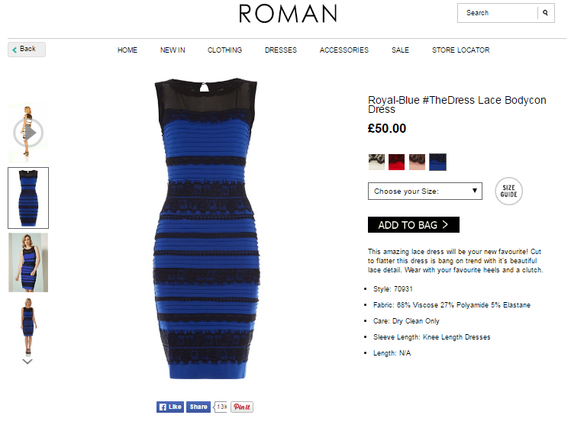
Task: Open the Store Locator link
Action: tap(460, 50)
